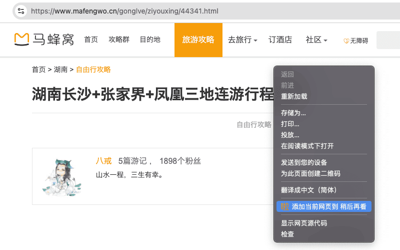This screenshot has width=400, height=250.
Task: Click the 稍后再看 extension icon in context menu
Action: pos(284,206)
